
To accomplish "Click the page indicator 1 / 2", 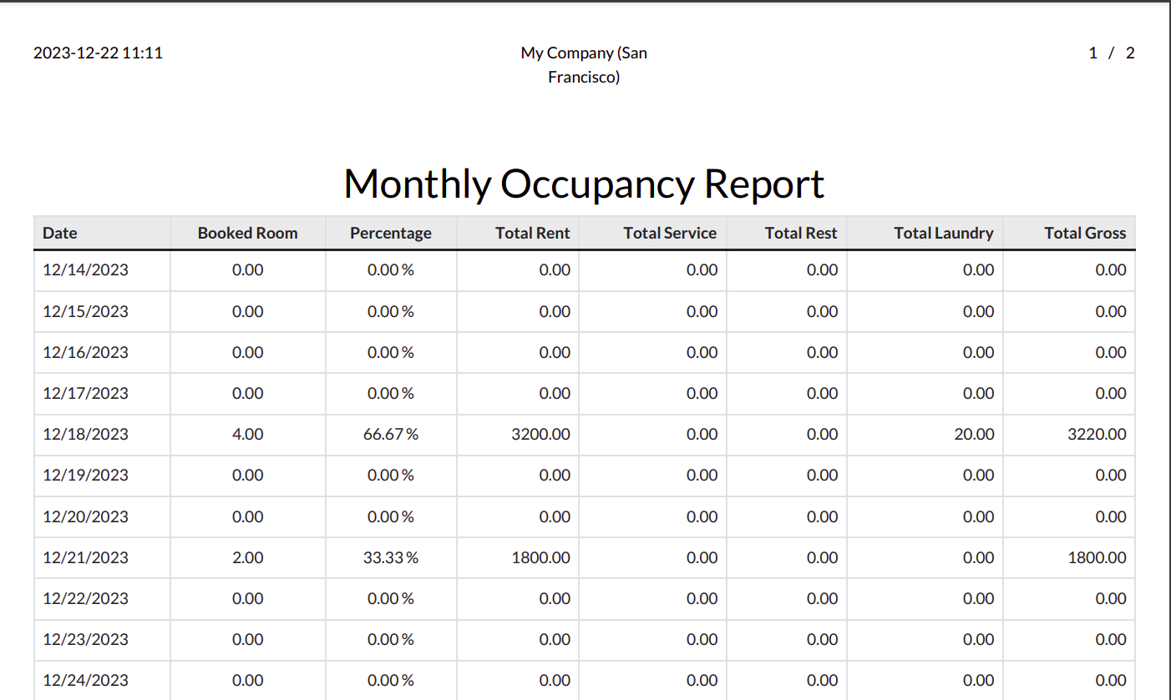I will pos(1111,53).
